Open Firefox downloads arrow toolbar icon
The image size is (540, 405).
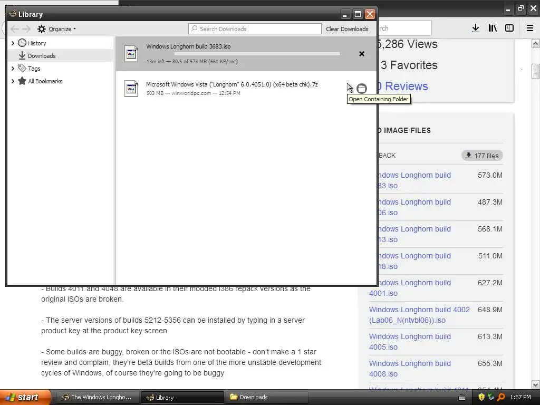475,28
